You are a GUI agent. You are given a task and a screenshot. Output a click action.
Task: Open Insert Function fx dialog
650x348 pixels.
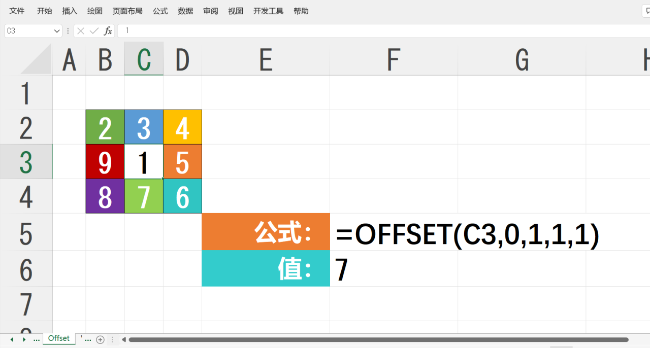point(108,31)
